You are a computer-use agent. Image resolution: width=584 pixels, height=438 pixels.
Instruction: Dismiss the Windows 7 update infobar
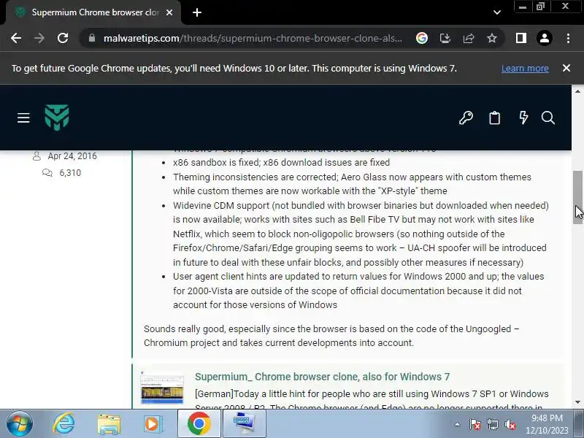566,68
